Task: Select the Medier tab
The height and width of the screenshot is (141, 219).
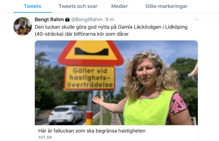Action: (x=120, y=6)
